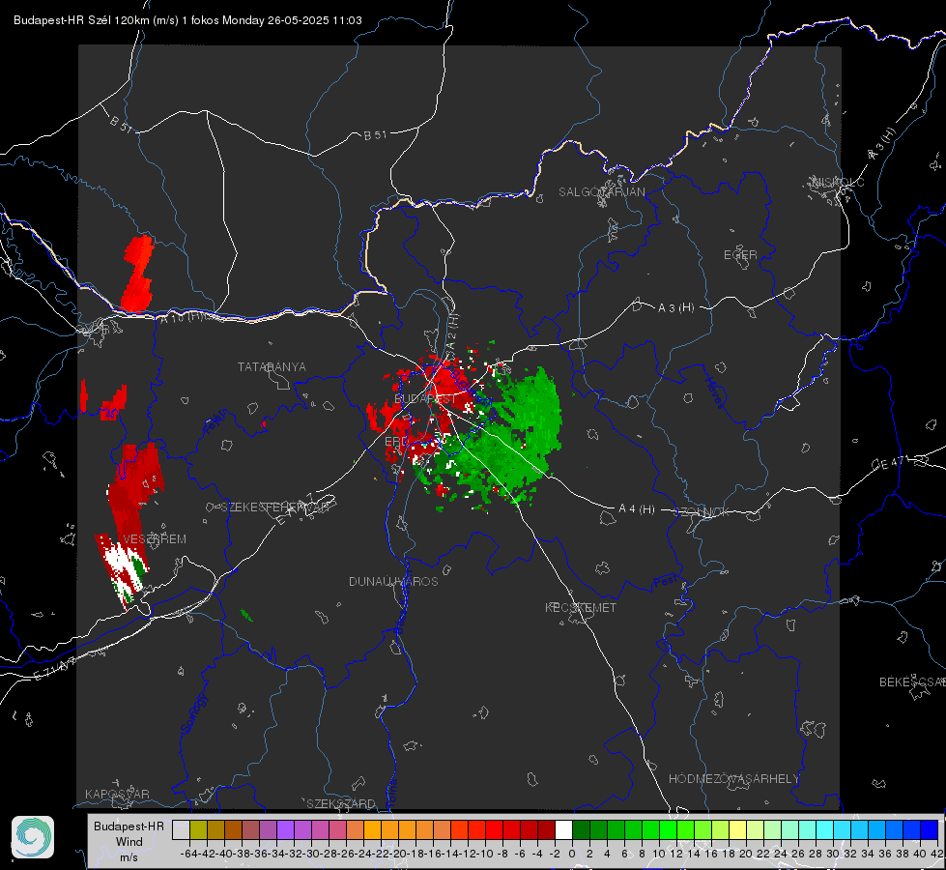Select the TATABANYA city label
The height and width of the screenshot is (870, 946).
272,367
